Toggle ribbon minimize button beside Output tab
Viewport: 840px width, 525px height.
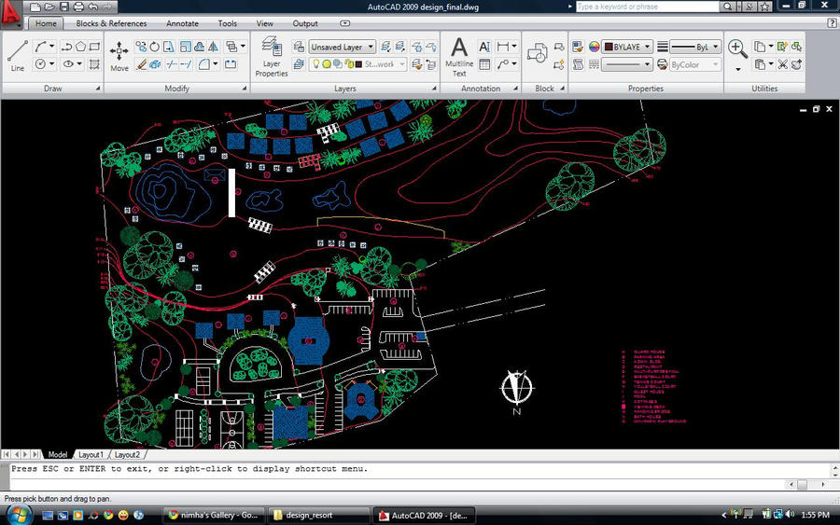pos(345,23)
